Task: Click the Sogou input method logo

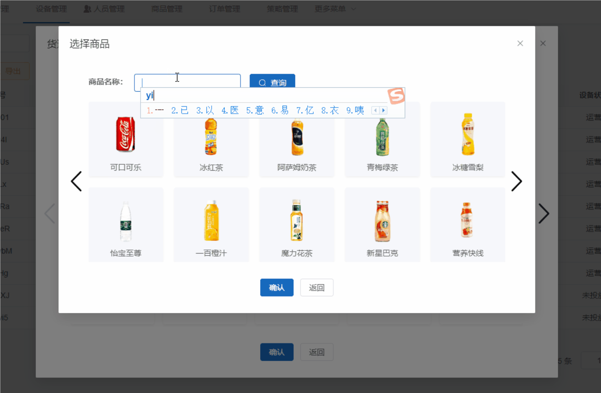Action: [396, 96]
